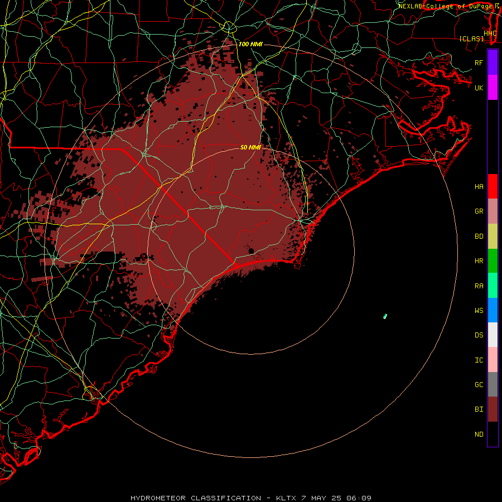Screen dimensions: 502x502
Task: Click the UK legend label
Action: [x=479, y=88]
